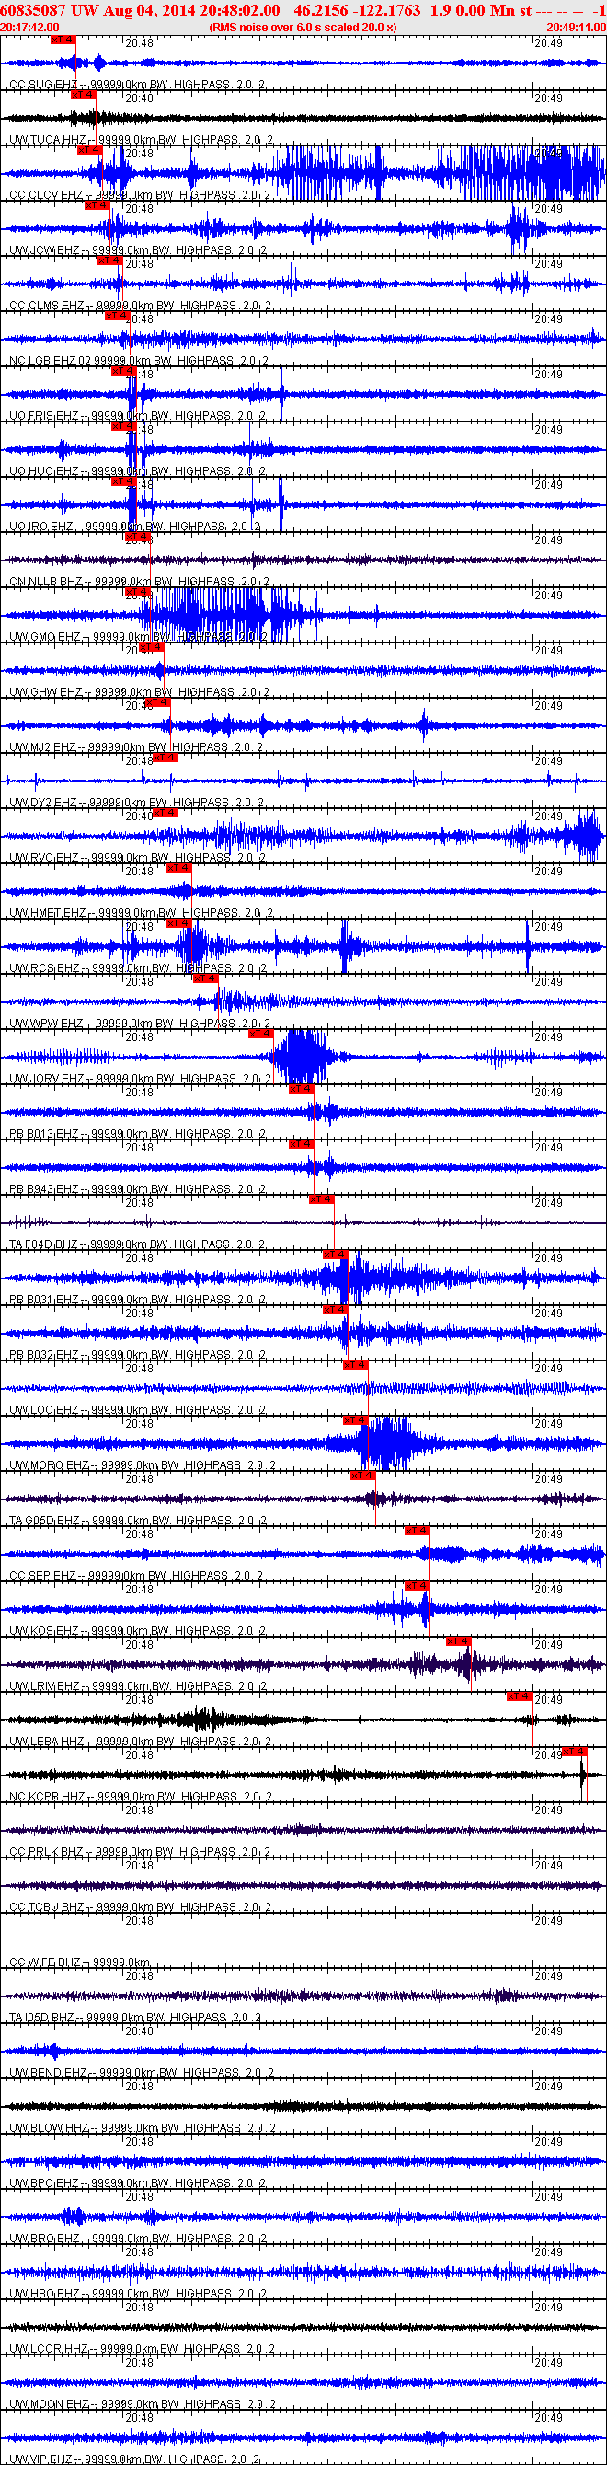Click the event ID 60835087 in header
Viewport: 607px width, 2465px height.
coord(33,10)
